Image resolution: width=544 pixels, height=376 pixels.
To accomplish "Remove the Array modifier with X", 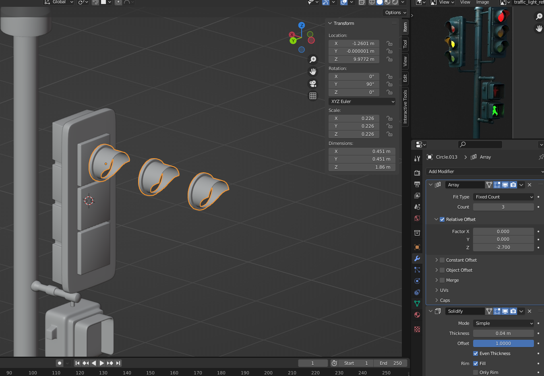I will (x=530, y=185).
